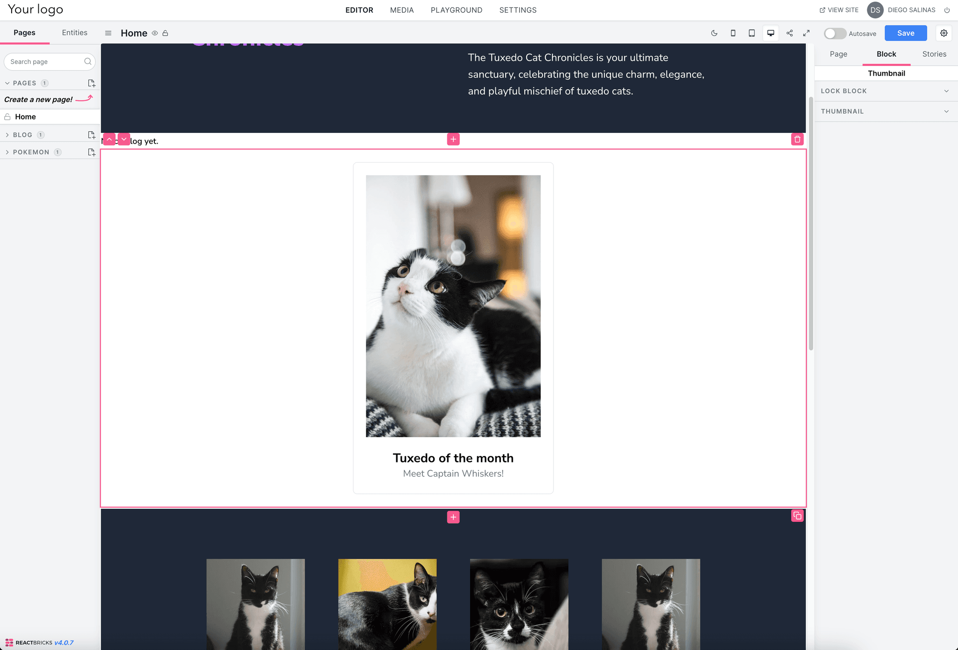Expand the BLOG pages section
This screenshot has width=958, height=650.
tap(8, 134)
